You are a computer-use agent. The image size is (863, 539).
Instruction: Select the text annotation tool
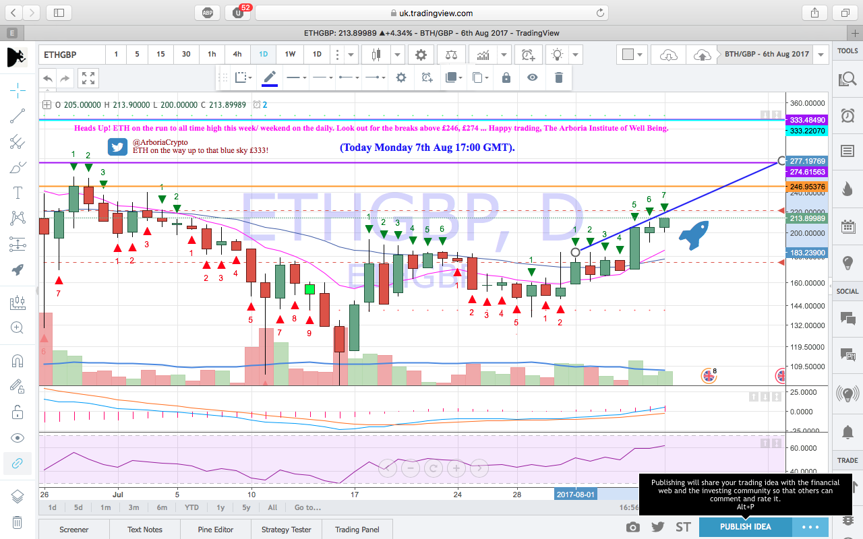18,193
